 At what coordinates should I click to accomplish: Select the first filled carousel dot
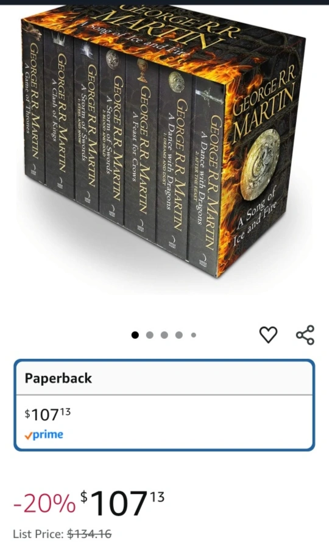click(135, 335)
